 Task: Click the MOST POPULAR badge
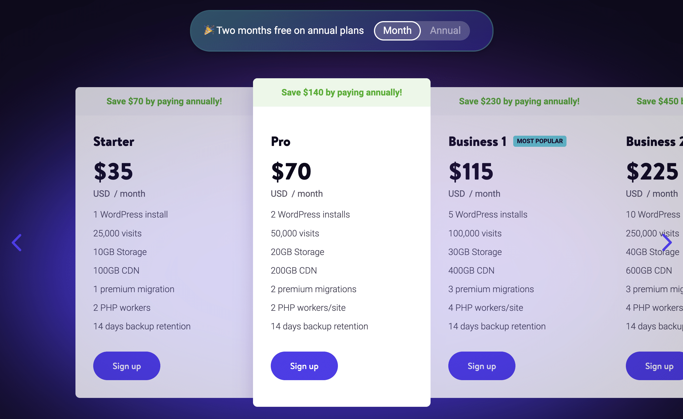pyautogui.click(x=540, y=141)
